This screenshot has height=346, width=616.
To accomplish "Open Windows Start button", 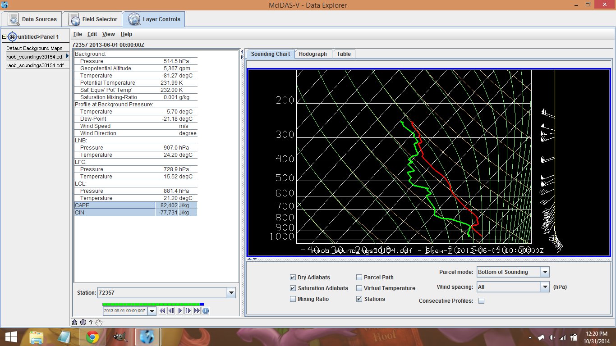I will click(11, 337).
